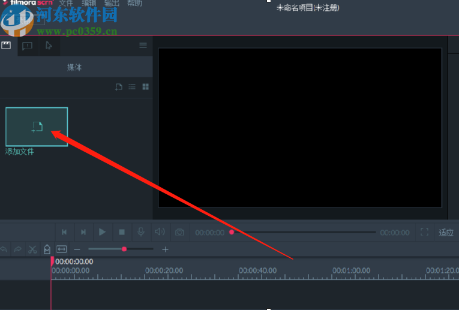459x310 pixels.
Task: Jump to next frame
Action: (x=83, y=232)
